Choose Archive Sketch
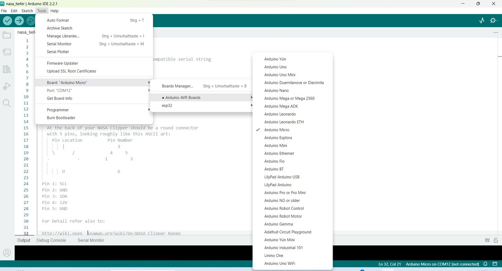This screenshot has width=502, height=271. [x=94, y=28]
